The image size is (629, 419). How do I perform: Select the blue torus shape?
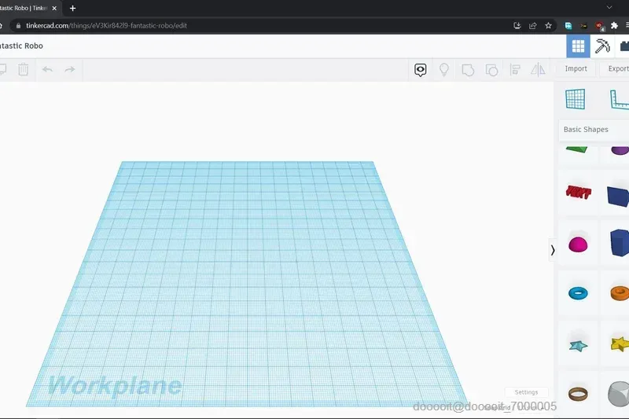click(x=578, y=293)
